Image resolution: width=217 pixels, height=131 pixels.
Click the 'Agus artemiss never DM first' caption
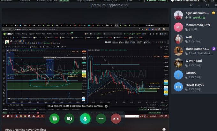[x=26, y=130]
